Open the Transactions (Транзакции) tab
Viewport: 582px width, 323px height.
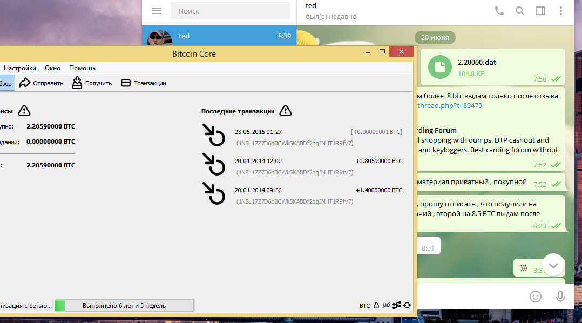point(143,83)
